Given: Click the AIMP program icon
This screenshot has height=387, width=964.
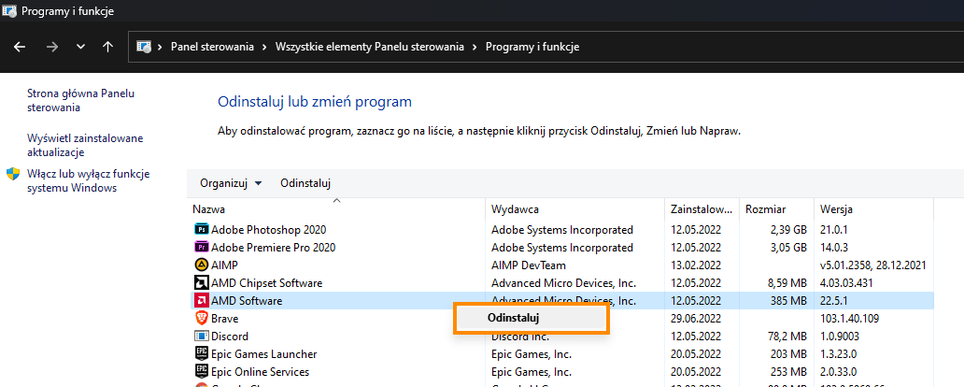Looking at the screenshot, I should point(201,265).
